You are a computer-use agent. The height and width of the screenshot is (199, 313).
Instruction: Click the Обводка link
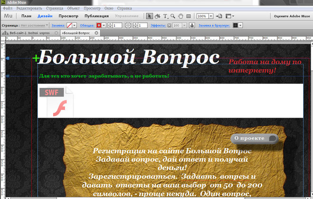[x=87, y=25]
